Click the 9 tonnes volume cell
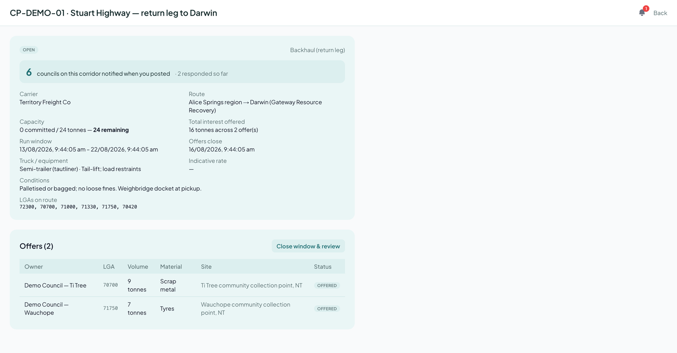This screenshot has height=353, width=677. pyautogui.click(x=137, y=286)
